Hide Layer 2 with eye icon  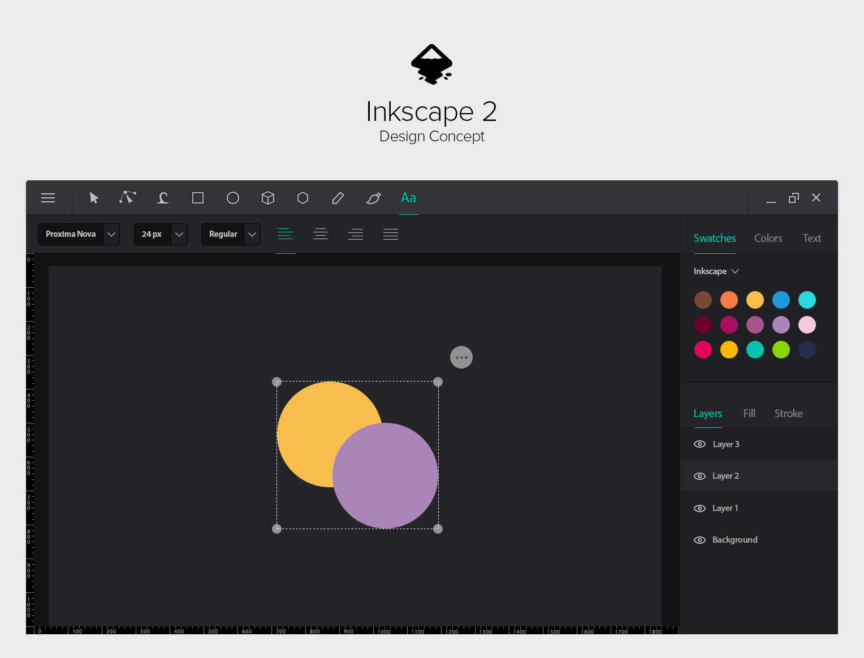(699, 476)
